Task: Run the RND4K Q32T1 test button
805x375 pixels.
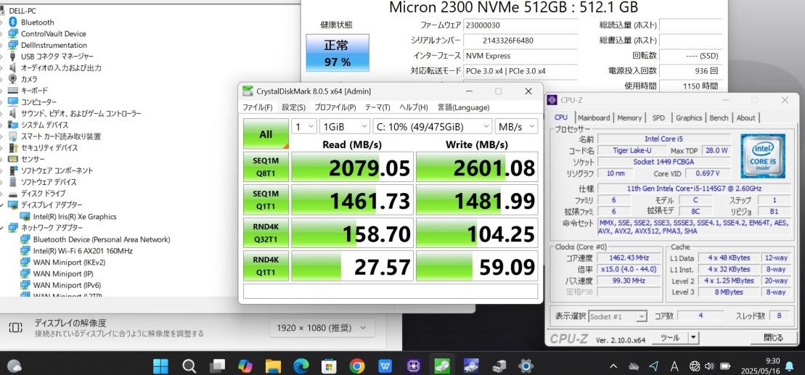Action: [266, 232]
